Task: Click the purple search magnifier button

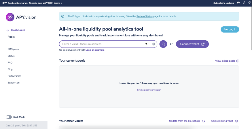Action: pyautogui.click(x=163, y=44)
